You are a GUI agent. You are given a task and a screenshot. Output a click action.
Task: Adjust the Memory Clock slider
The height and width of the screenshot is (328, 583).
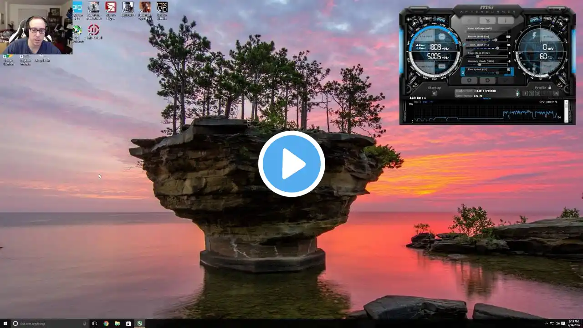(486, 65)
